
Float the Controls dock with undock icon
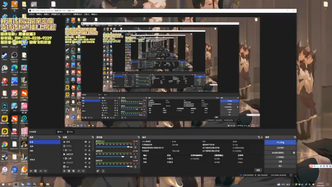295,138
